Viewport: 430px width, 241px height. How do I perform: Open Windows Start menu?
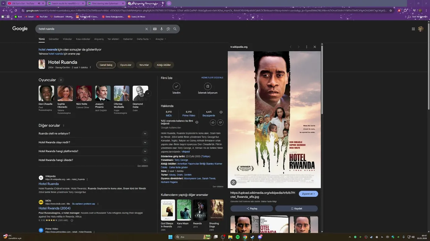(170, 237)
